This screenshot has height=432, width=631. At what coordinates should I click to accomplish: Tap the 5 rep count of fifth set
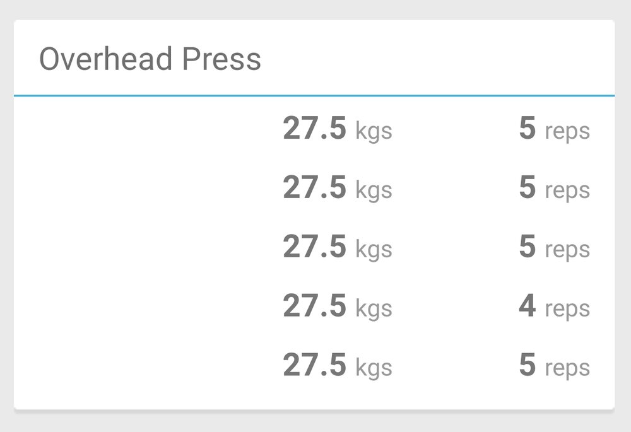tap(527, 365)
